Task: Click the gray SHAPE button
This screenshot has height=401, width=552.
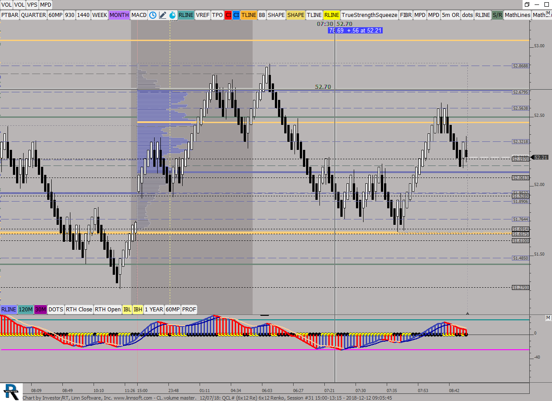Action: click(x=276, y=15)
